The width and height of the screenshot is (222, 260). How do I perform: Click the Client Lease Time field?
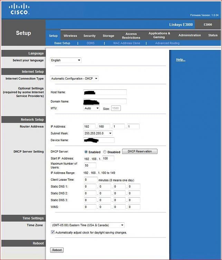pos(91,180)
